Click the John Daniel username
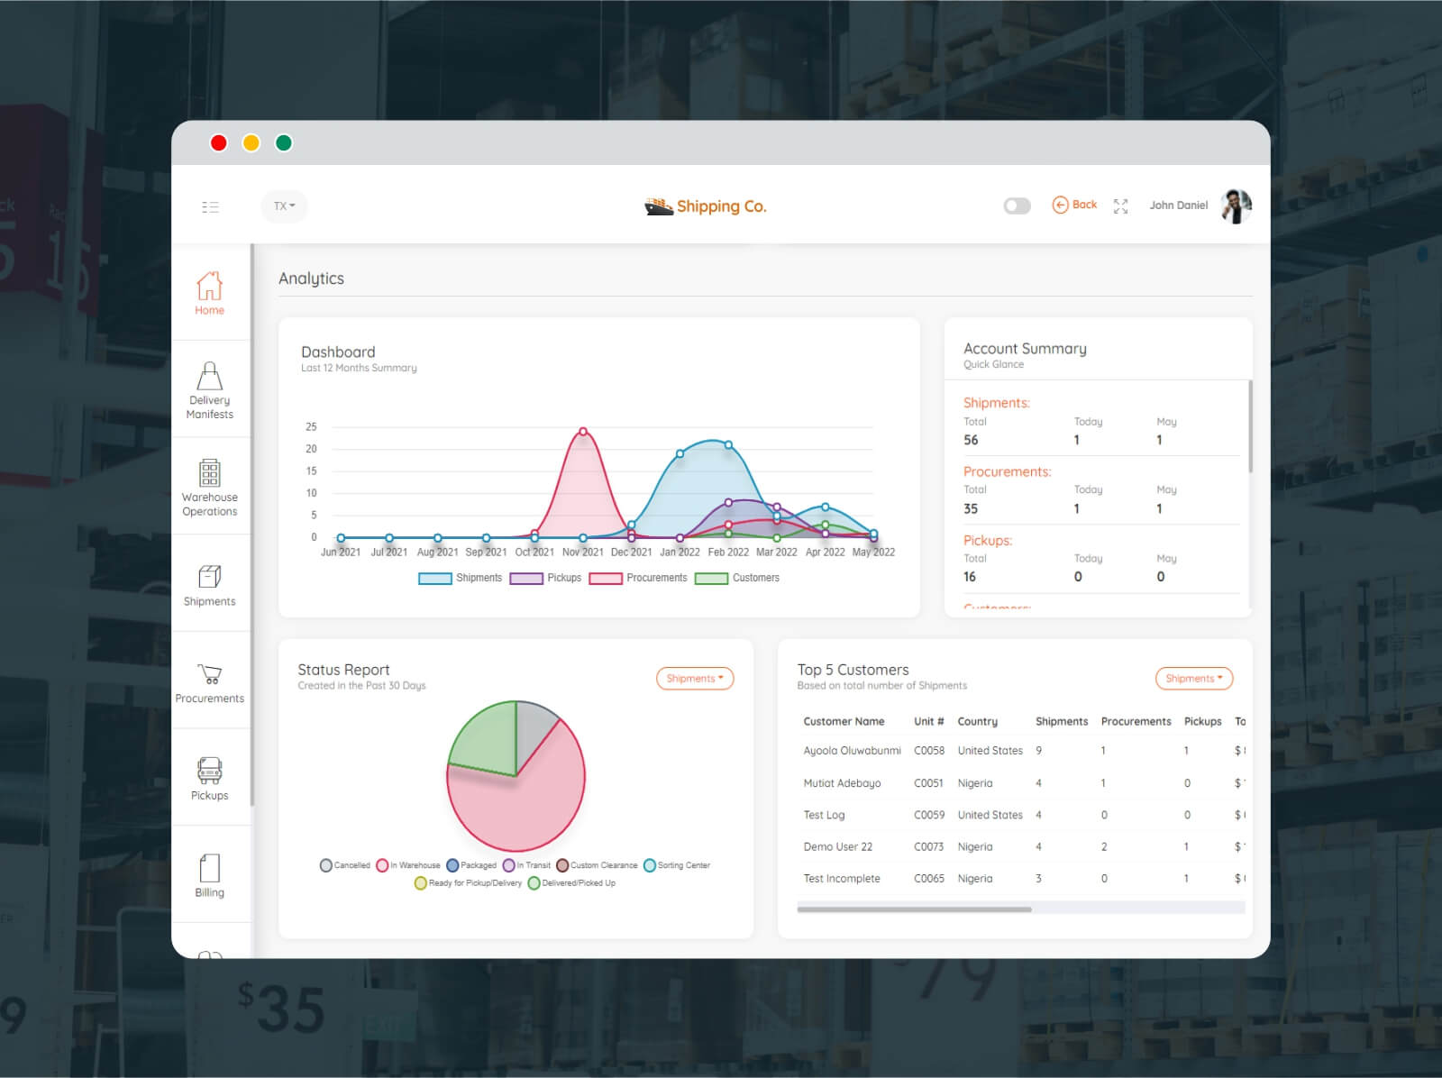The height and width of the screenshot is (1078, 1442). pyautogui.click(x=1178, y=206)
